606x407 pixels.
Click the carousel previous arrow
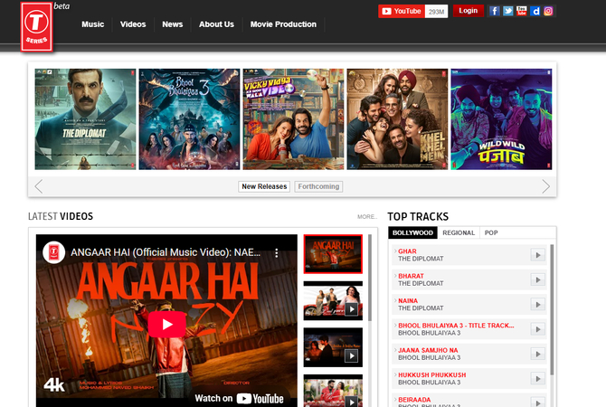39,186
